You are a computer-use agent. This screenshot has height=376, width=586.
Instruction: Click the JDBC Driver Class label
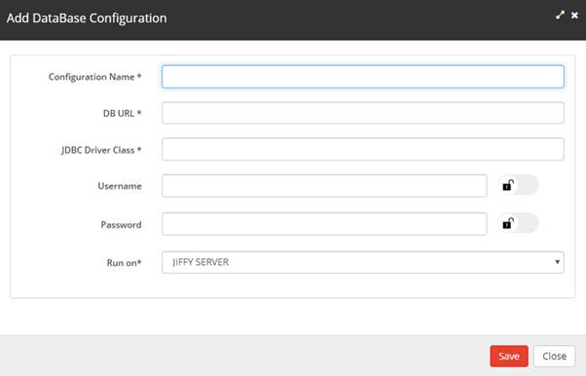click(101, 150)
